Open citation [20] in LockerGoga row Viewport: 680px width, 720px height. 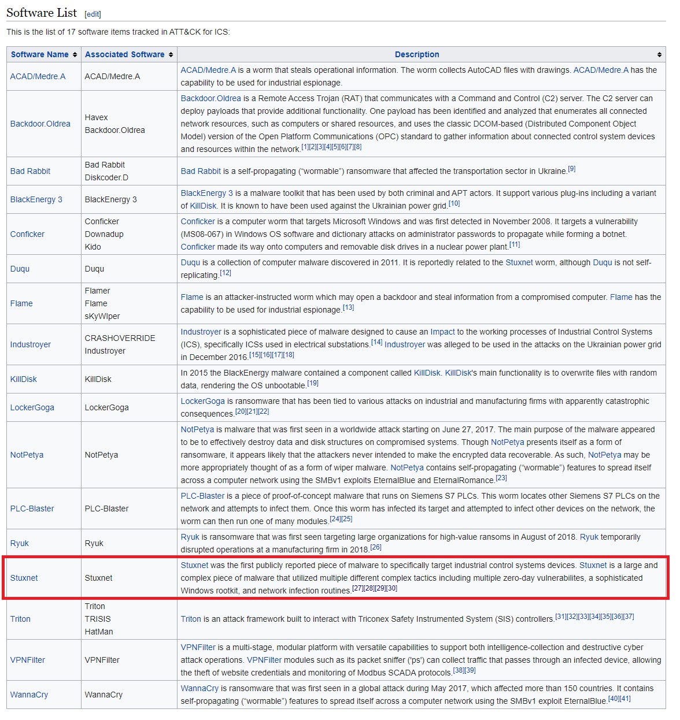coord(241,411)
